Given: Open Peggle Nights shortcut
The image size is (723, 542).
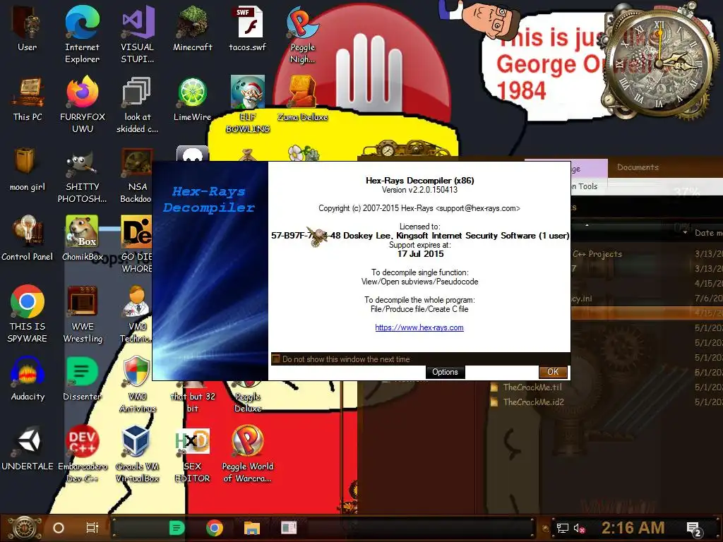Looking at the screenshot, I should 302,35.
